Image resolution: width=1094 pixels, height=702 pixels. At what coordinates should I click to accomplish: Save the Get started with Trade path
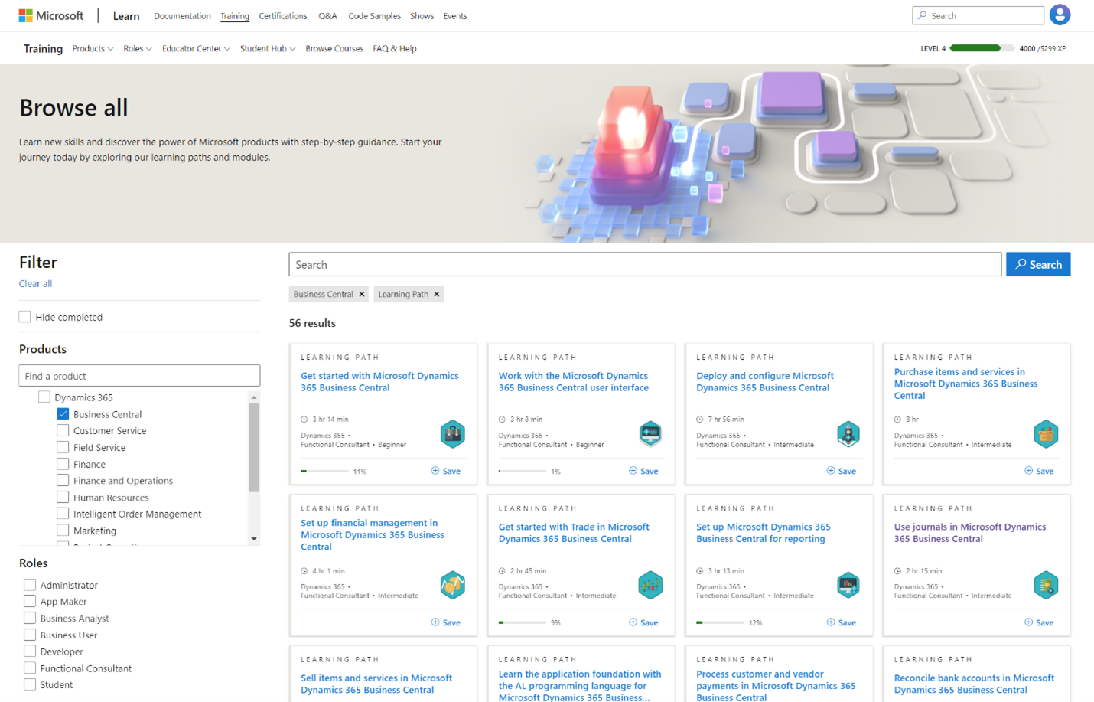click(643, 622)
